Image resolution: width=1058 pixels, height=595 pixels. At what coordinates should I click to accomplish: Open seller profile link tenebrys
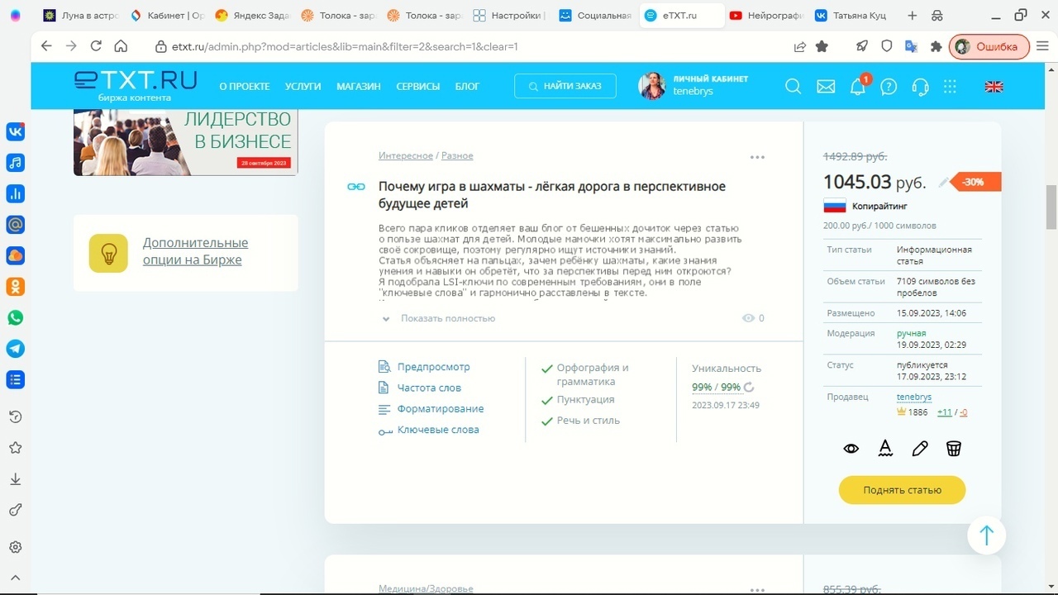[x=913, y=397]
